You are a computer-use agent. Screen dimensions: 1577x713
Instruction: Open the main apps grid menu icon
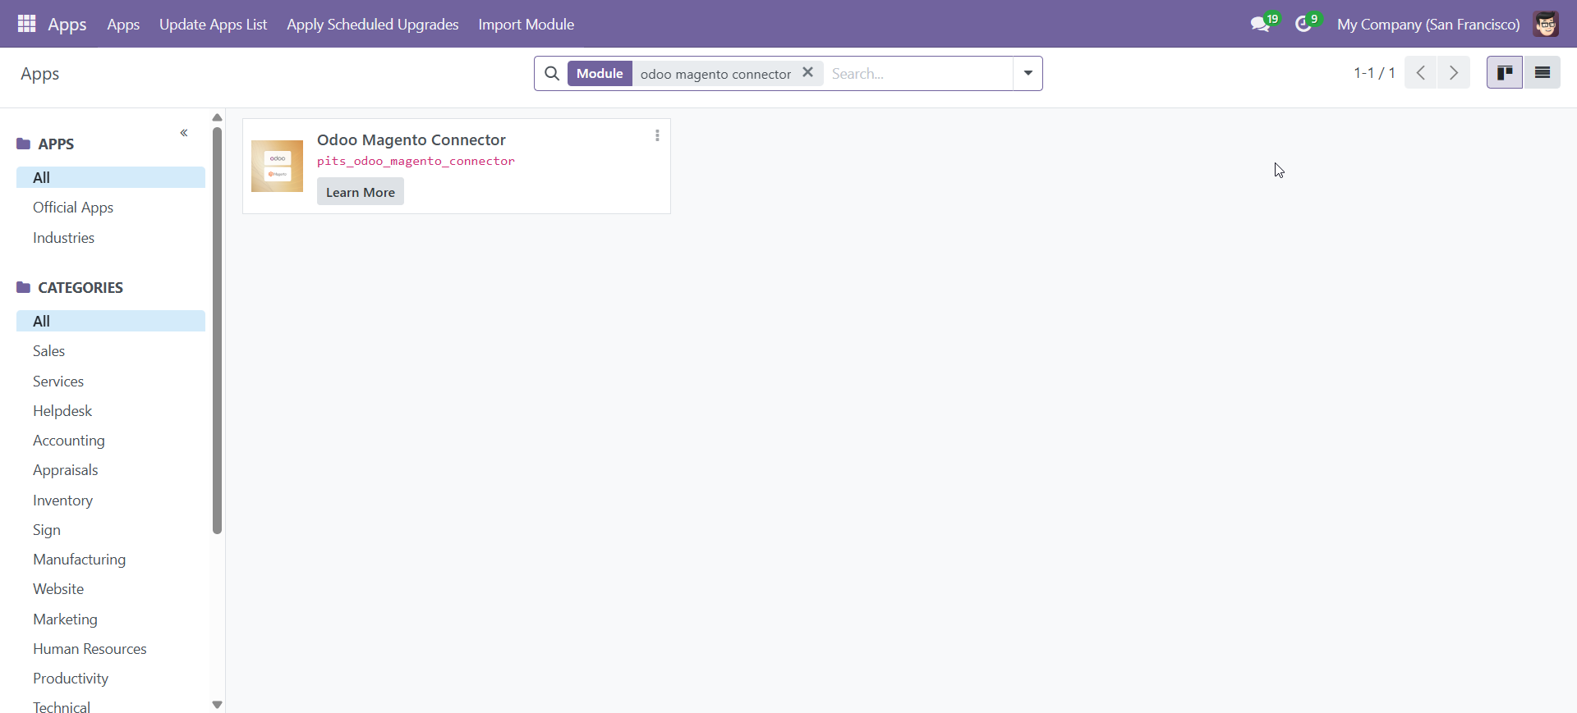(26, 24)
